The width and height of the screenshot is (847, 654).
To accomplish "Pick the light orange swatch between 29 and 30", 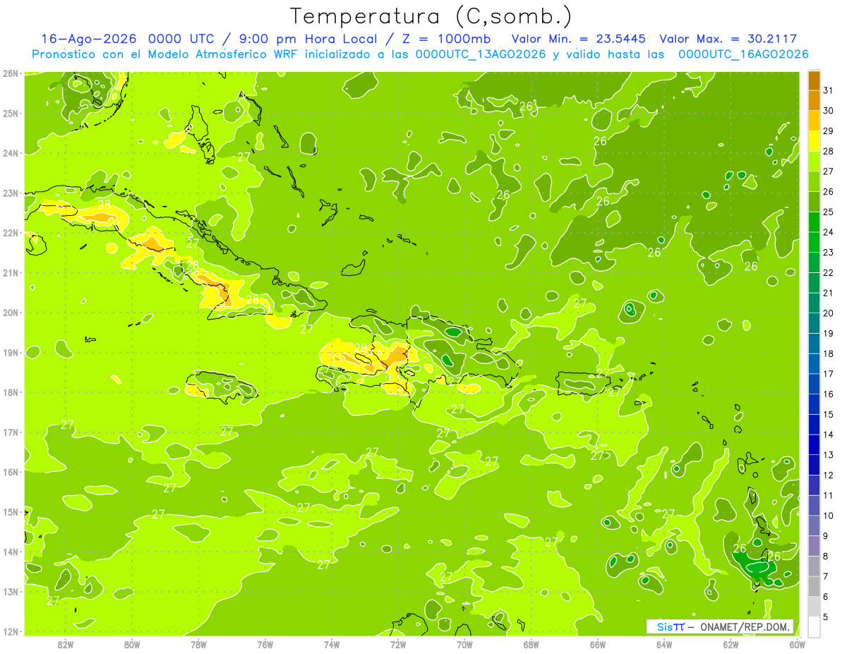I will coord(814,121).
